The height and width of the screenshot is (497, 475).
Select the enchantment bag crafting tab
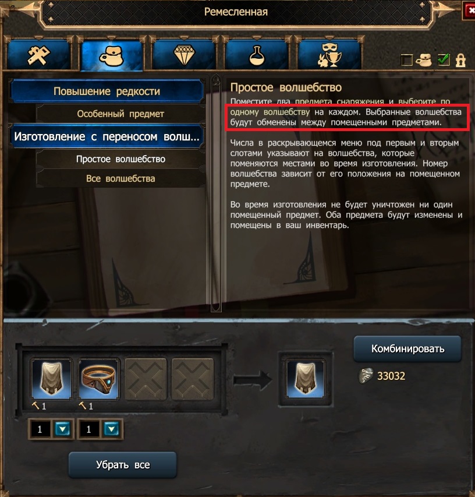[x=112, y=55]
